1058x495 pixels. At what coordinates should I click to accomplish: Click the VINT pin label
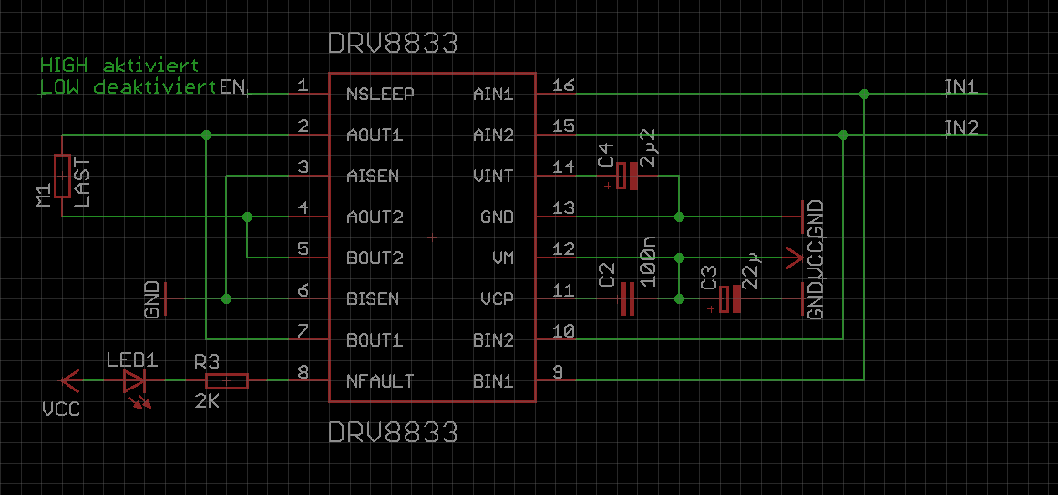click(493, 177)
